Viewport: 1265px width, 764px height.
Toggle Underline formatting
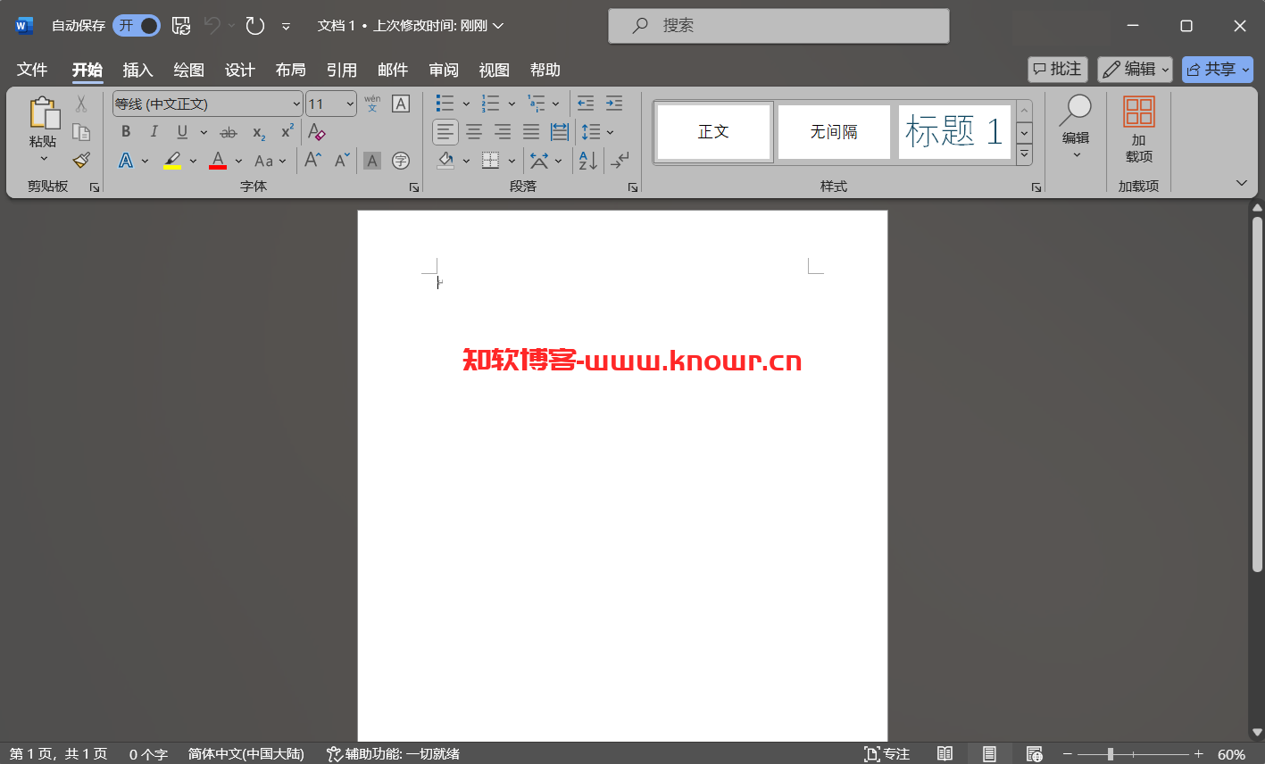(182, 132)
